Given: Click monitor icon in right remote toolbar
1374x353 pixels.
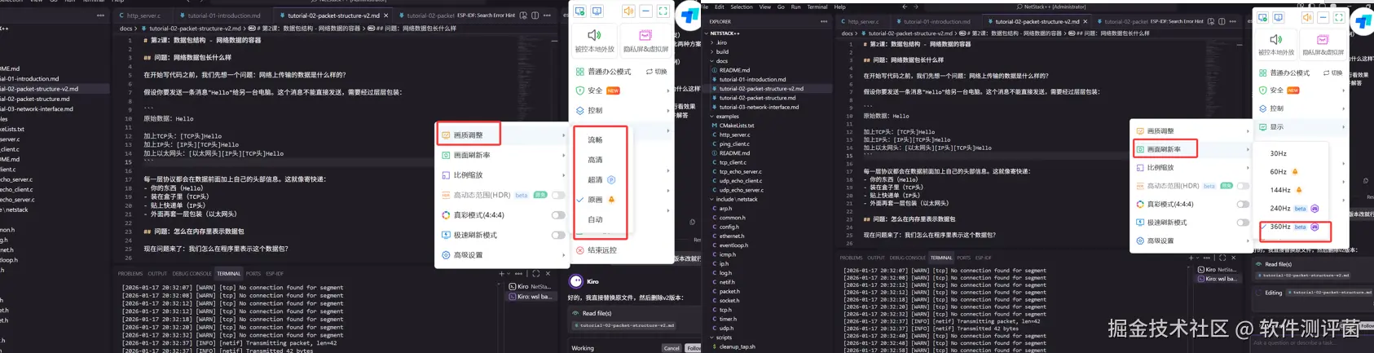Looking at the screenshot, I should [x=1278, y=17].
